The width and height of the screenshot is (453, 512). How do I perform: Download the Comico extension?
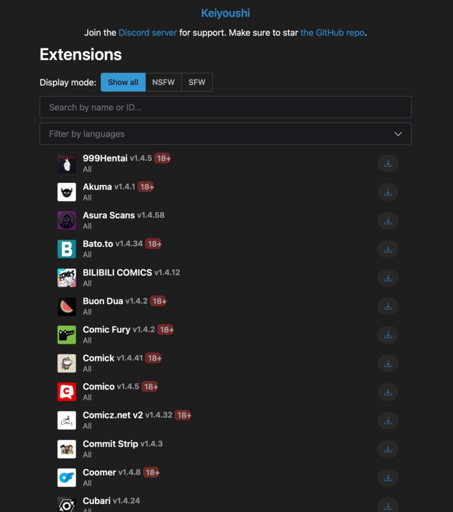click(388, 392)
